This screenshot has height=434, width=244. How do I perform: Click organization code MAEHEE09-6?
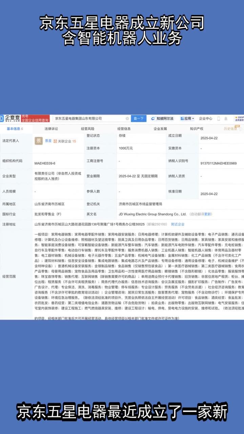click(45, 163)
